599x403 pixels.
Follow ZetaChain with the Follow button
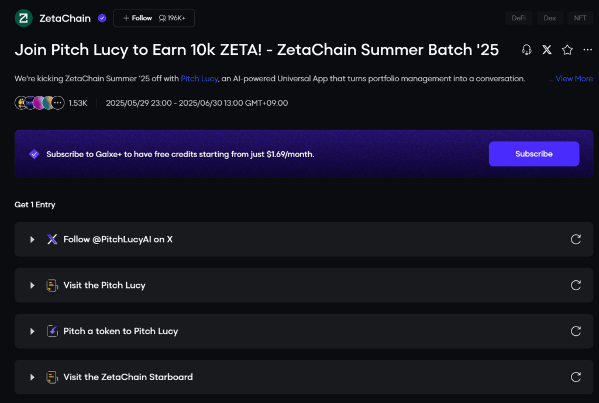[x=154, y=18]
